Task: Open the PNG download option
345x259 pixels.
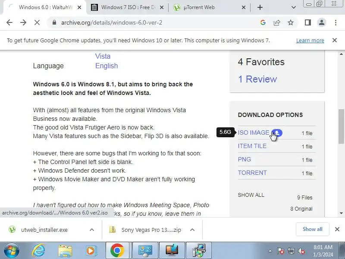Action: tap(244, 159)
